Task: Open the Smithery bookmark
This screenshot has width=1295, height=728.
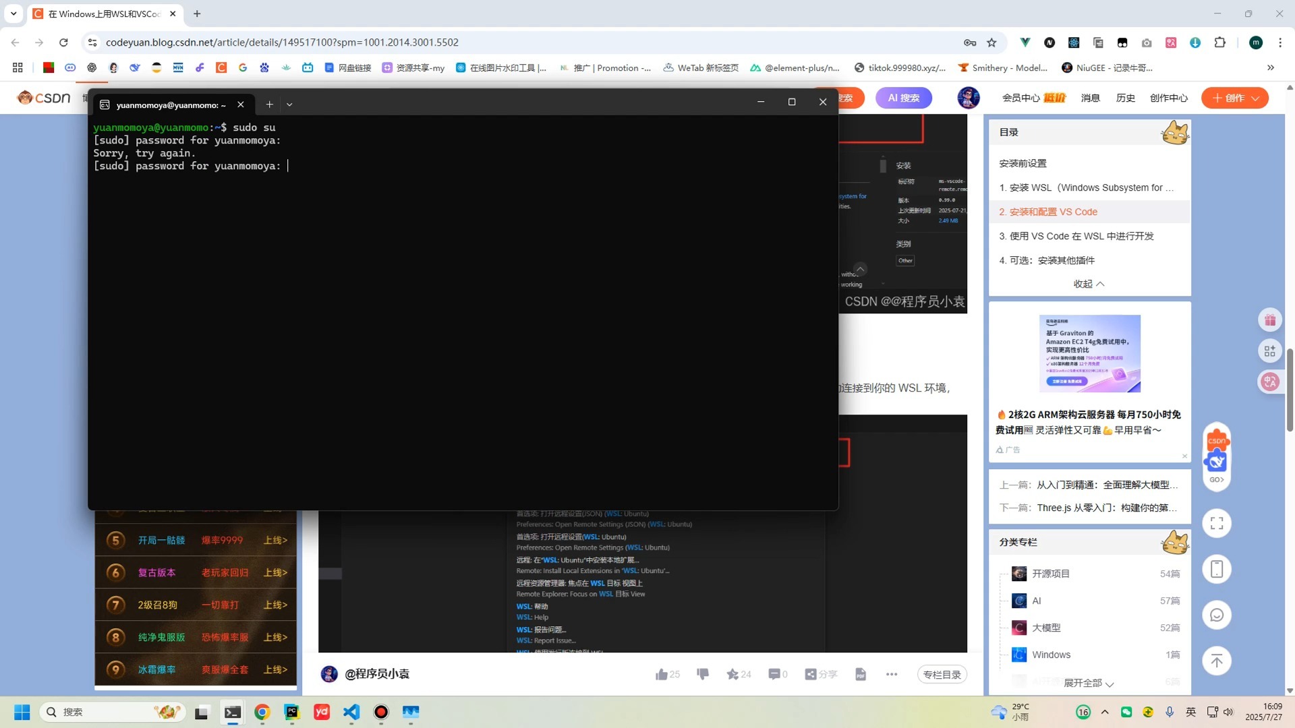Action: click(x=1003, y=67)
